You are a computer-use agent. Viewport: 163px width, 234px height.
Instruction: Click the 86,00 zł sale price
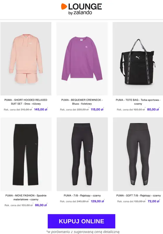click(x=41, y=205)
